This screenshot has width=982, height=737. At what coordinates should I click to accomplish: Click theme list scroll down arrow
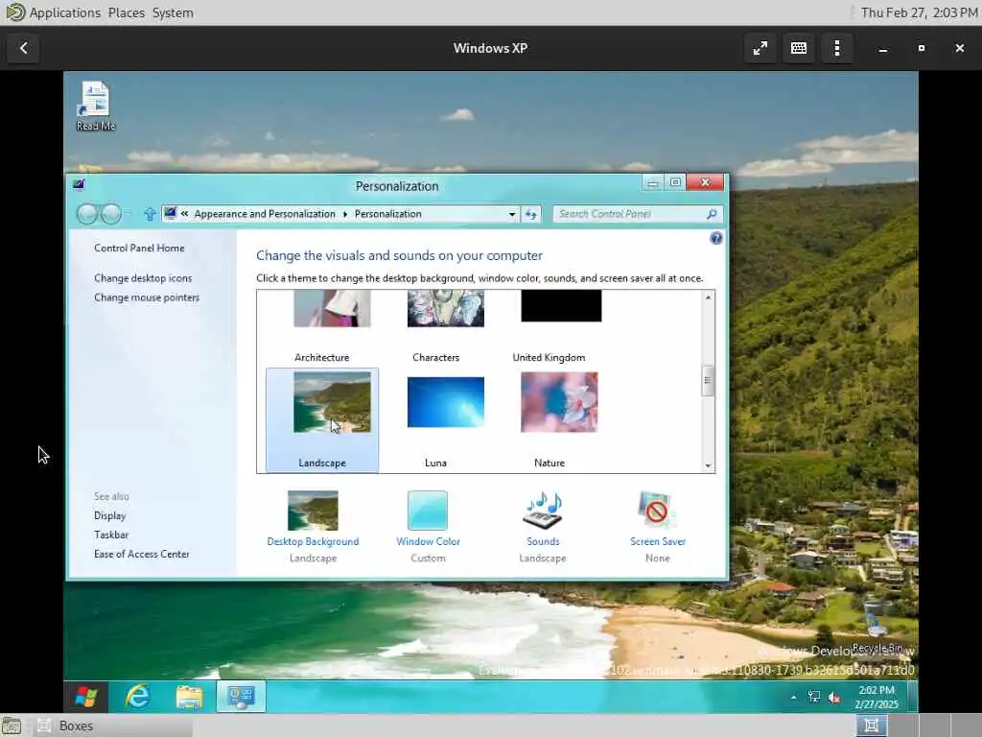point(708,465)
